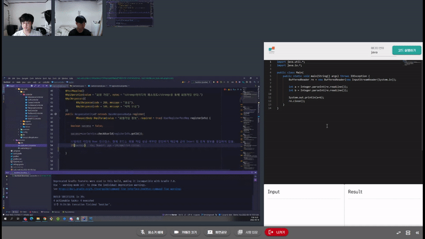The image size is (425, 239).
Task: Expand the response folder in project tree
Action: tap(21, 124)
